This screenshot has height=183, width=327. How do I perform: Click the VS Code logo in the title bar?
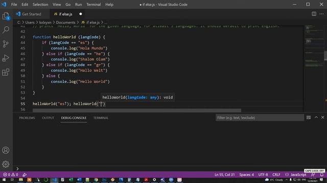pos(4,5)
